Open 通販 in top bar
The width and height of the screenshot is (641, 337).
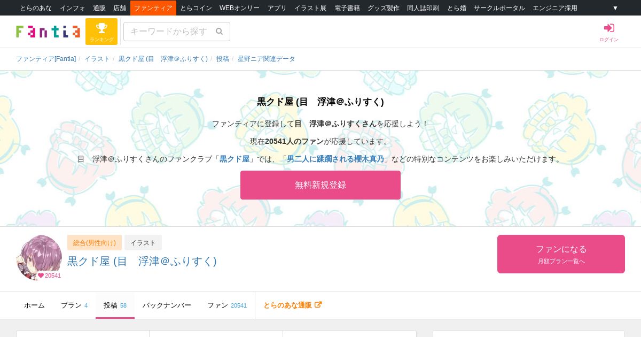click(99, 8)
